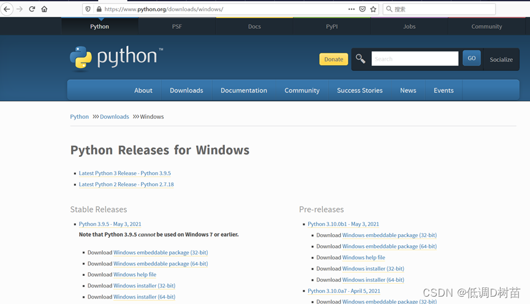Download 3.10.0b1 Windows installer (32-bit)
Viewport: 530px width, 304px height.
[373, 268]
